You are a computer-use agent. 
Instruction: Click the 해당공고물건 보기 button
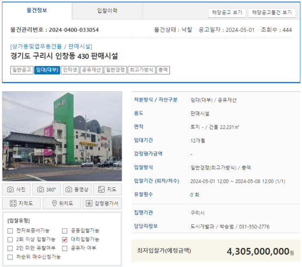tap(272, 13)
